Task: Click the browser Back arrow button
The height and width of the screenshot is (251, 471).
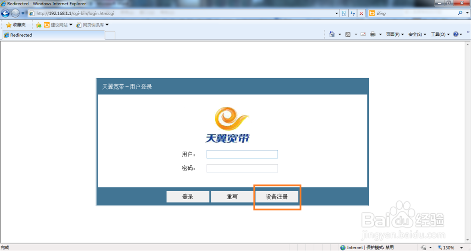Action: [x=5, y=13]
